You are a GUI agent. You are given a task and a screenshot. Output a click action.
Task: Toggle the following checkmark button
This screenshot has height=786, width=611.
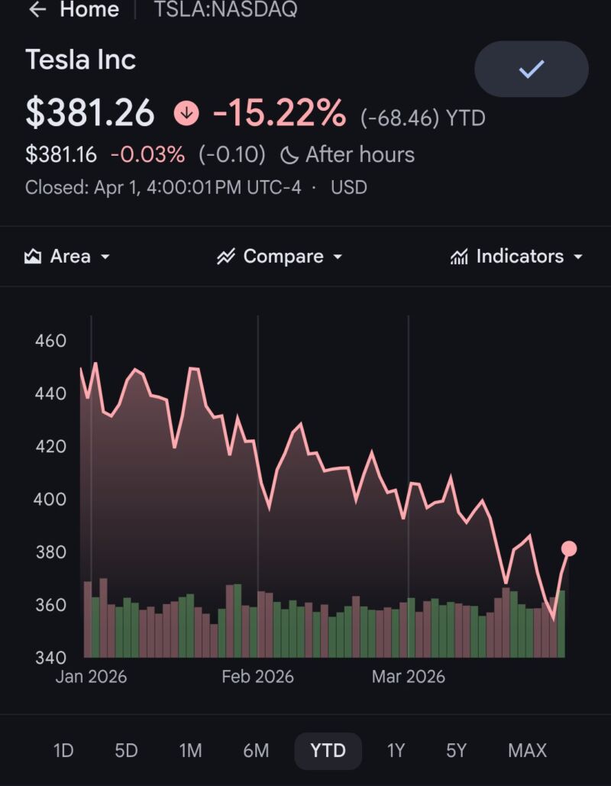pos(532,70)
